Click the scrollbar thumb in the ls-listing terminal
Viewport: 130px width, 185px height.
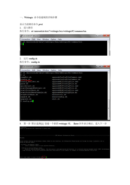tap(109, 108)
